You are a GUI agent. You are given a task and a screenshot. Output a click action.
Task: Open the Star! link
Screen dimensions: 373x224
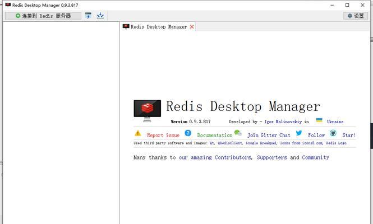pyautogui.click(x=349, y=135)
